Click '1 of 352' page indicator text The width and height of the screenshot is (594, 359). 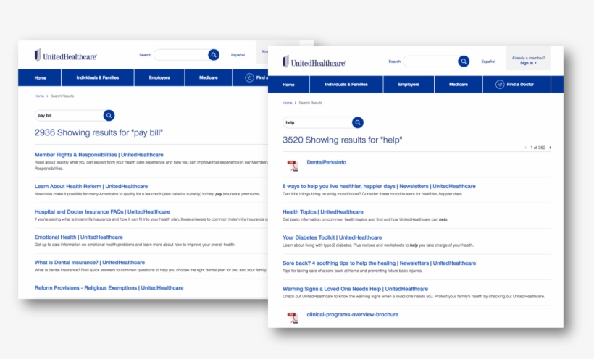tap(537, 148)
